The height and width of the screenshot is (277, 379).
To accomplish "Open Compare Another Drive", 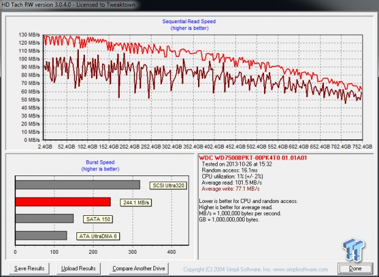I will [x=139, y=268].
